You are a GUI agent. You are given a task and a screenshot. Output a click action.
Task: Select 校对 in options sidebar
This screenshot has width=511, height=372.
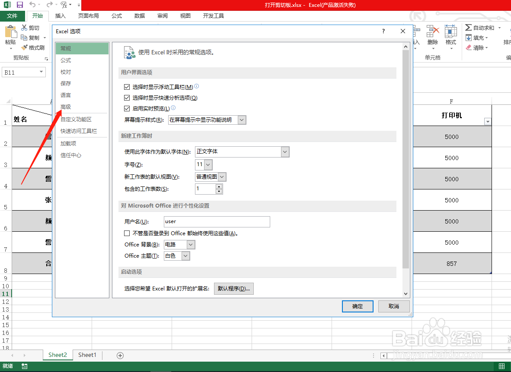(x=82, y=72)
